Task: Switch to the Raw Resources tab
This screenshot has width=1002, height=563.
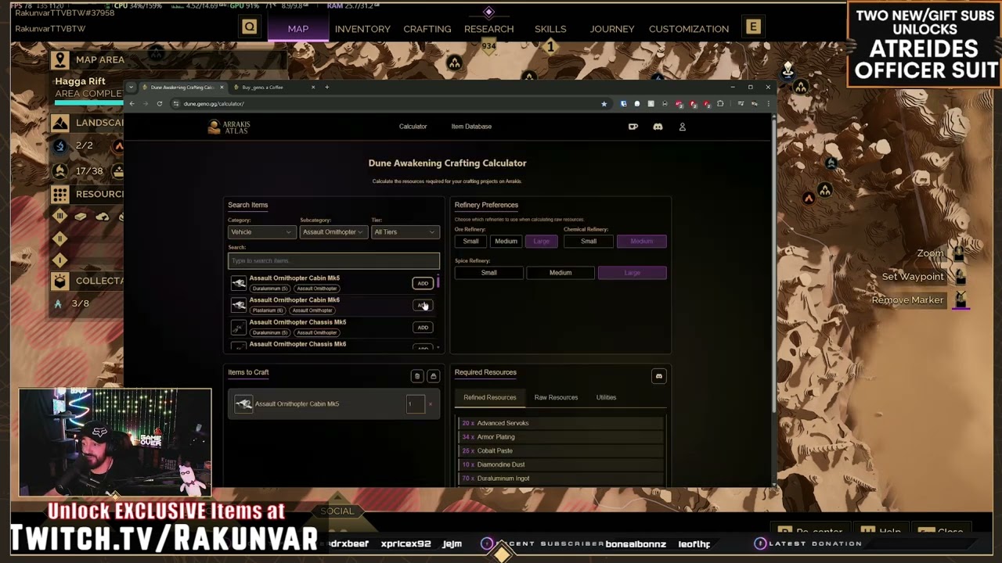Action: point(556,397)
